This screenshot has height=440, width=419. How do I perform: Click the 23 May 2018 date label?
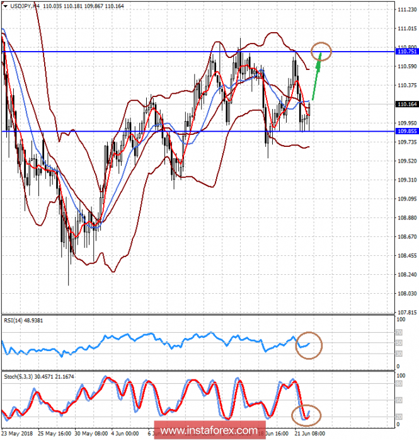(17, 434)
